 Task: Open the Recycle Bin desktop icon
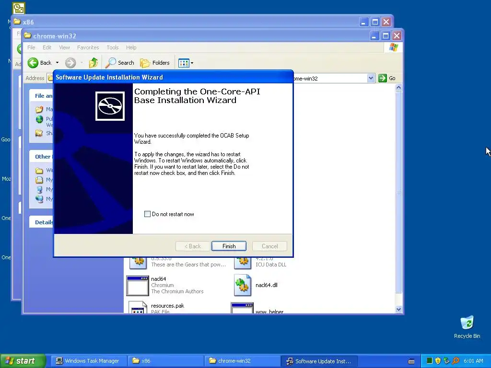coord(467,327)
